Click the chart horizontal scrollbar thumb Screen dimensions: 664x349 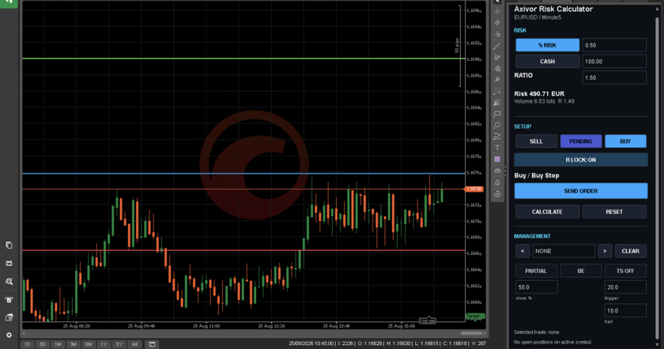[471, 333]
